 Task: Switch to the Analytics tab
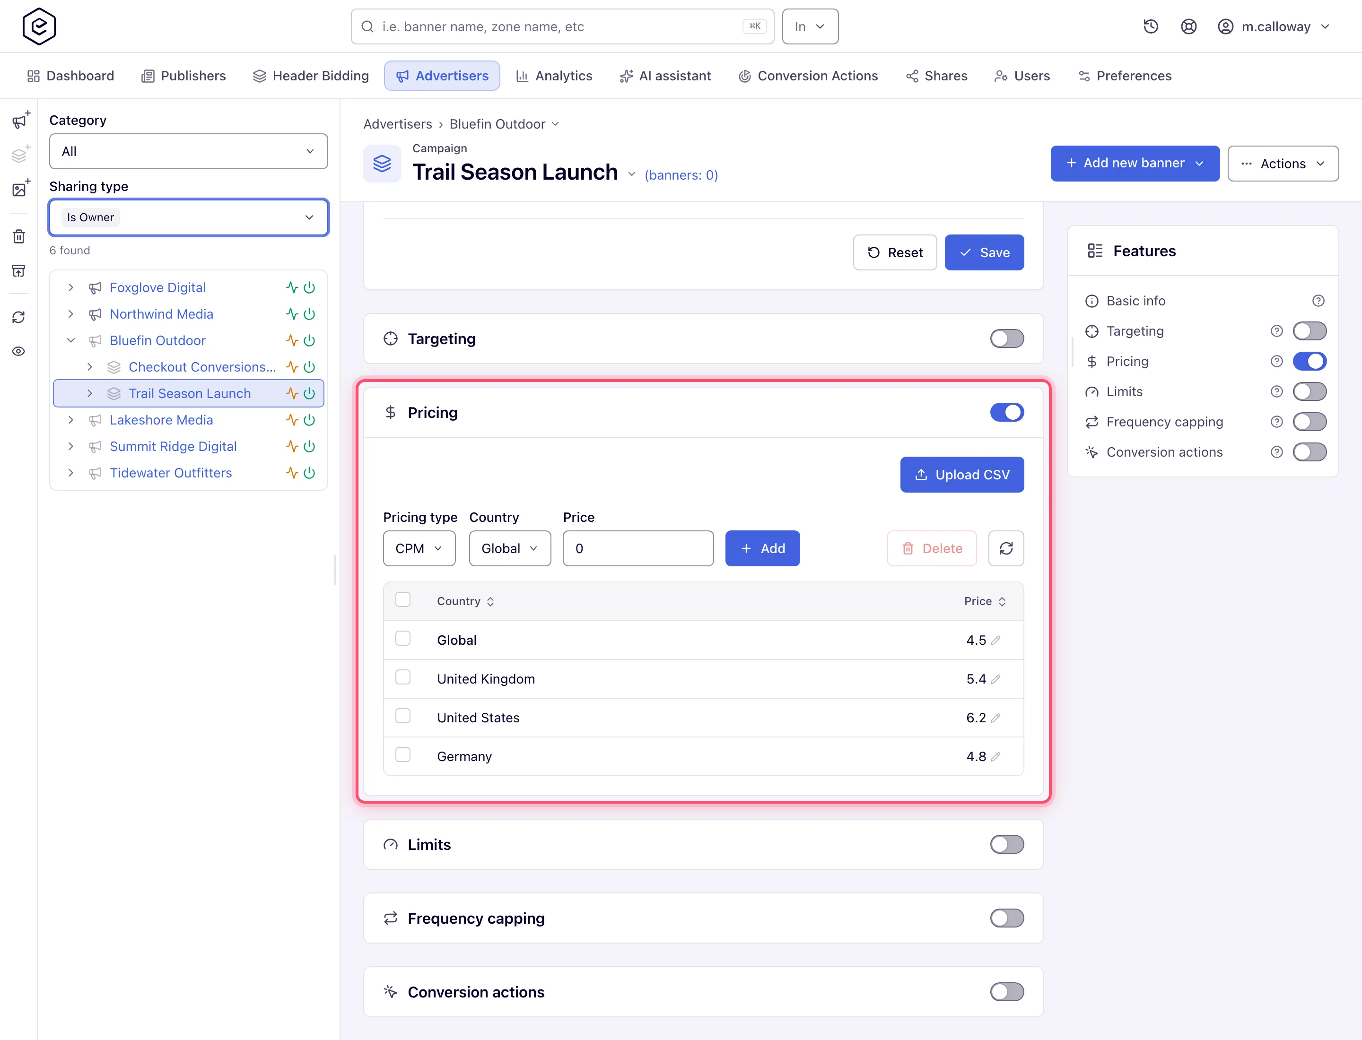pos(554,76)
